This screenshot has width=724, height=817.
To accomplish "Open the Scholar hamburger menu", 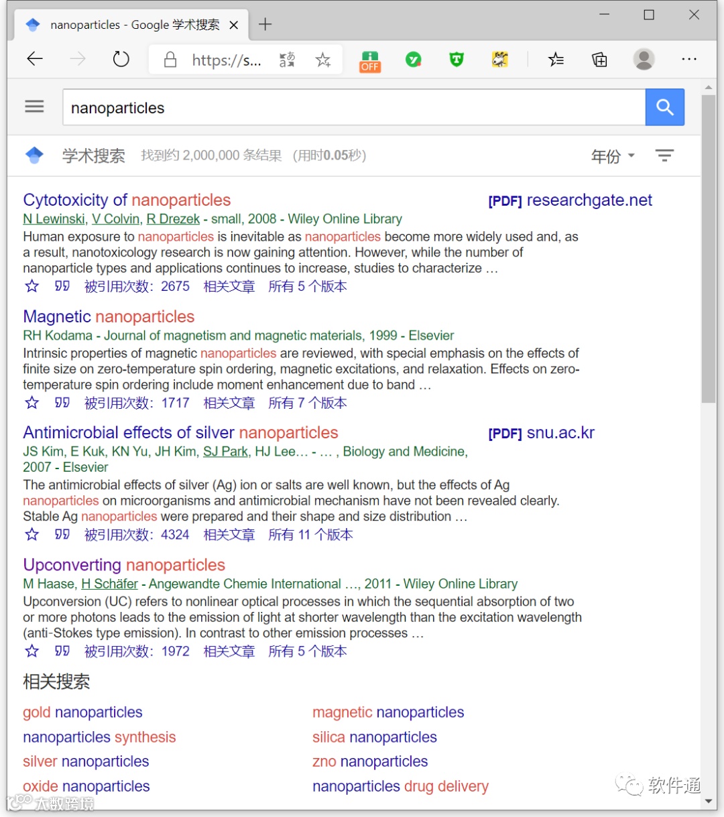I will click(34, 107).
